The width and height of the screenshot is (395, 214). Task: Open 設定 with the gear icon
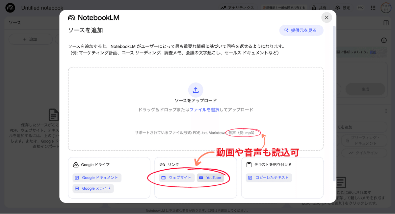point(343,8)
